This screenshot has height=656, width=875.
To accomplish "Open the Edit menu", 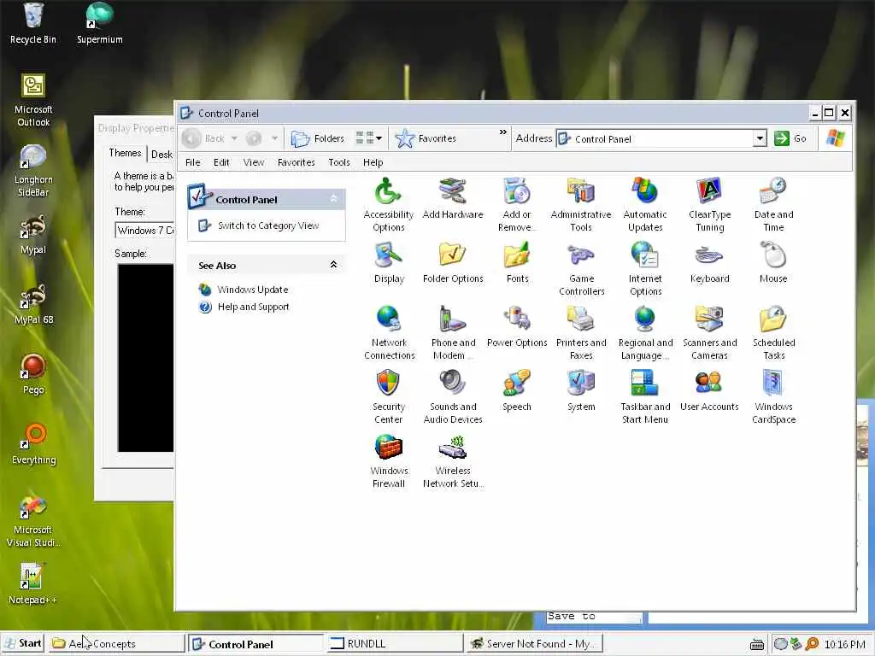I will [x=221, y=162].
